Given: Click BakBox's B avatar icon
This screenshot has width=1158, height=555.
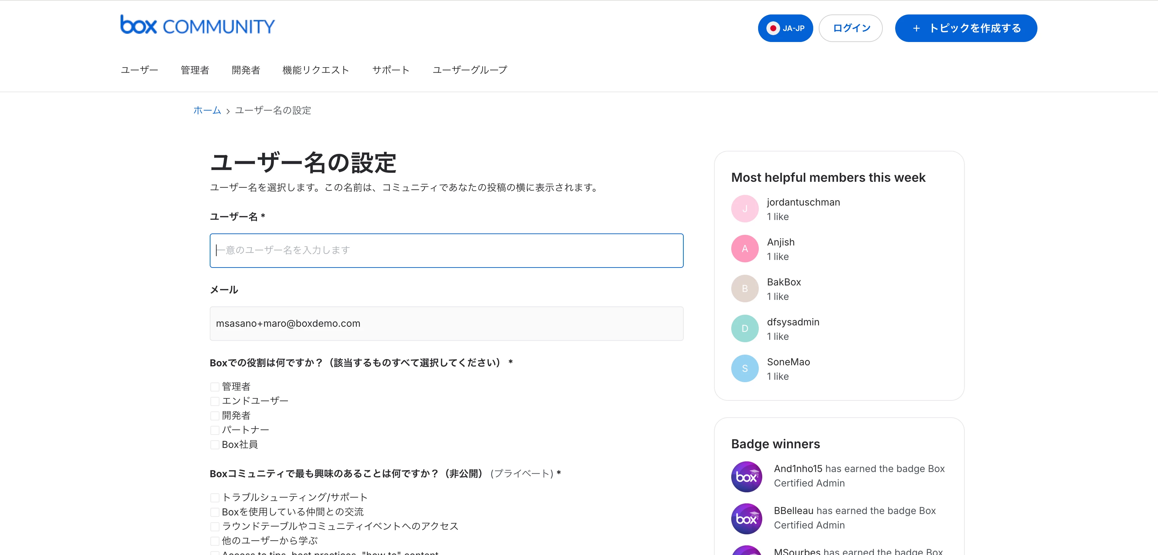Looking at the screenshot, I should point(744,289).
